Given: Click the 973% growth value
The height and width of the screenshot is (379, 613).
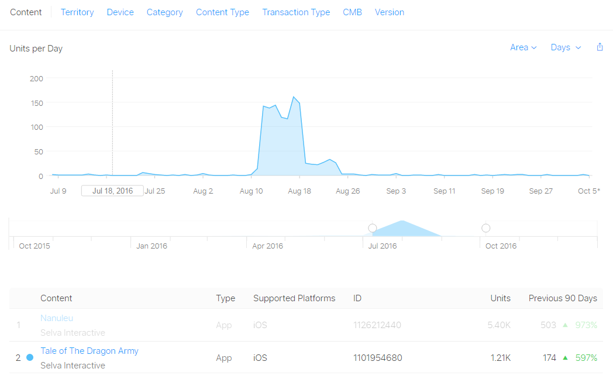Looking at the screenshot, I should click(x=587, y=325).
